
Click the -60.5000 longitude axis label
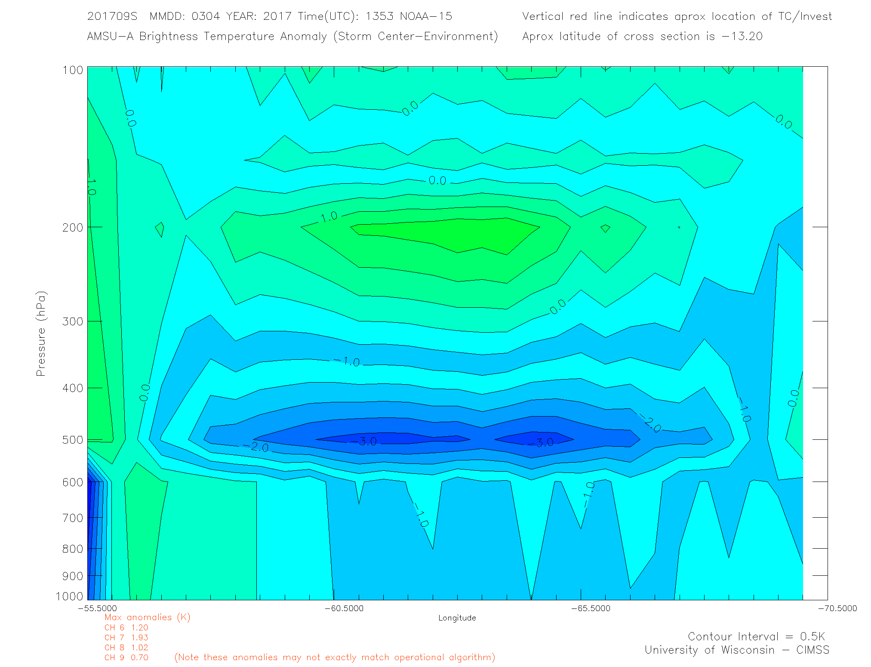point(344,608)
